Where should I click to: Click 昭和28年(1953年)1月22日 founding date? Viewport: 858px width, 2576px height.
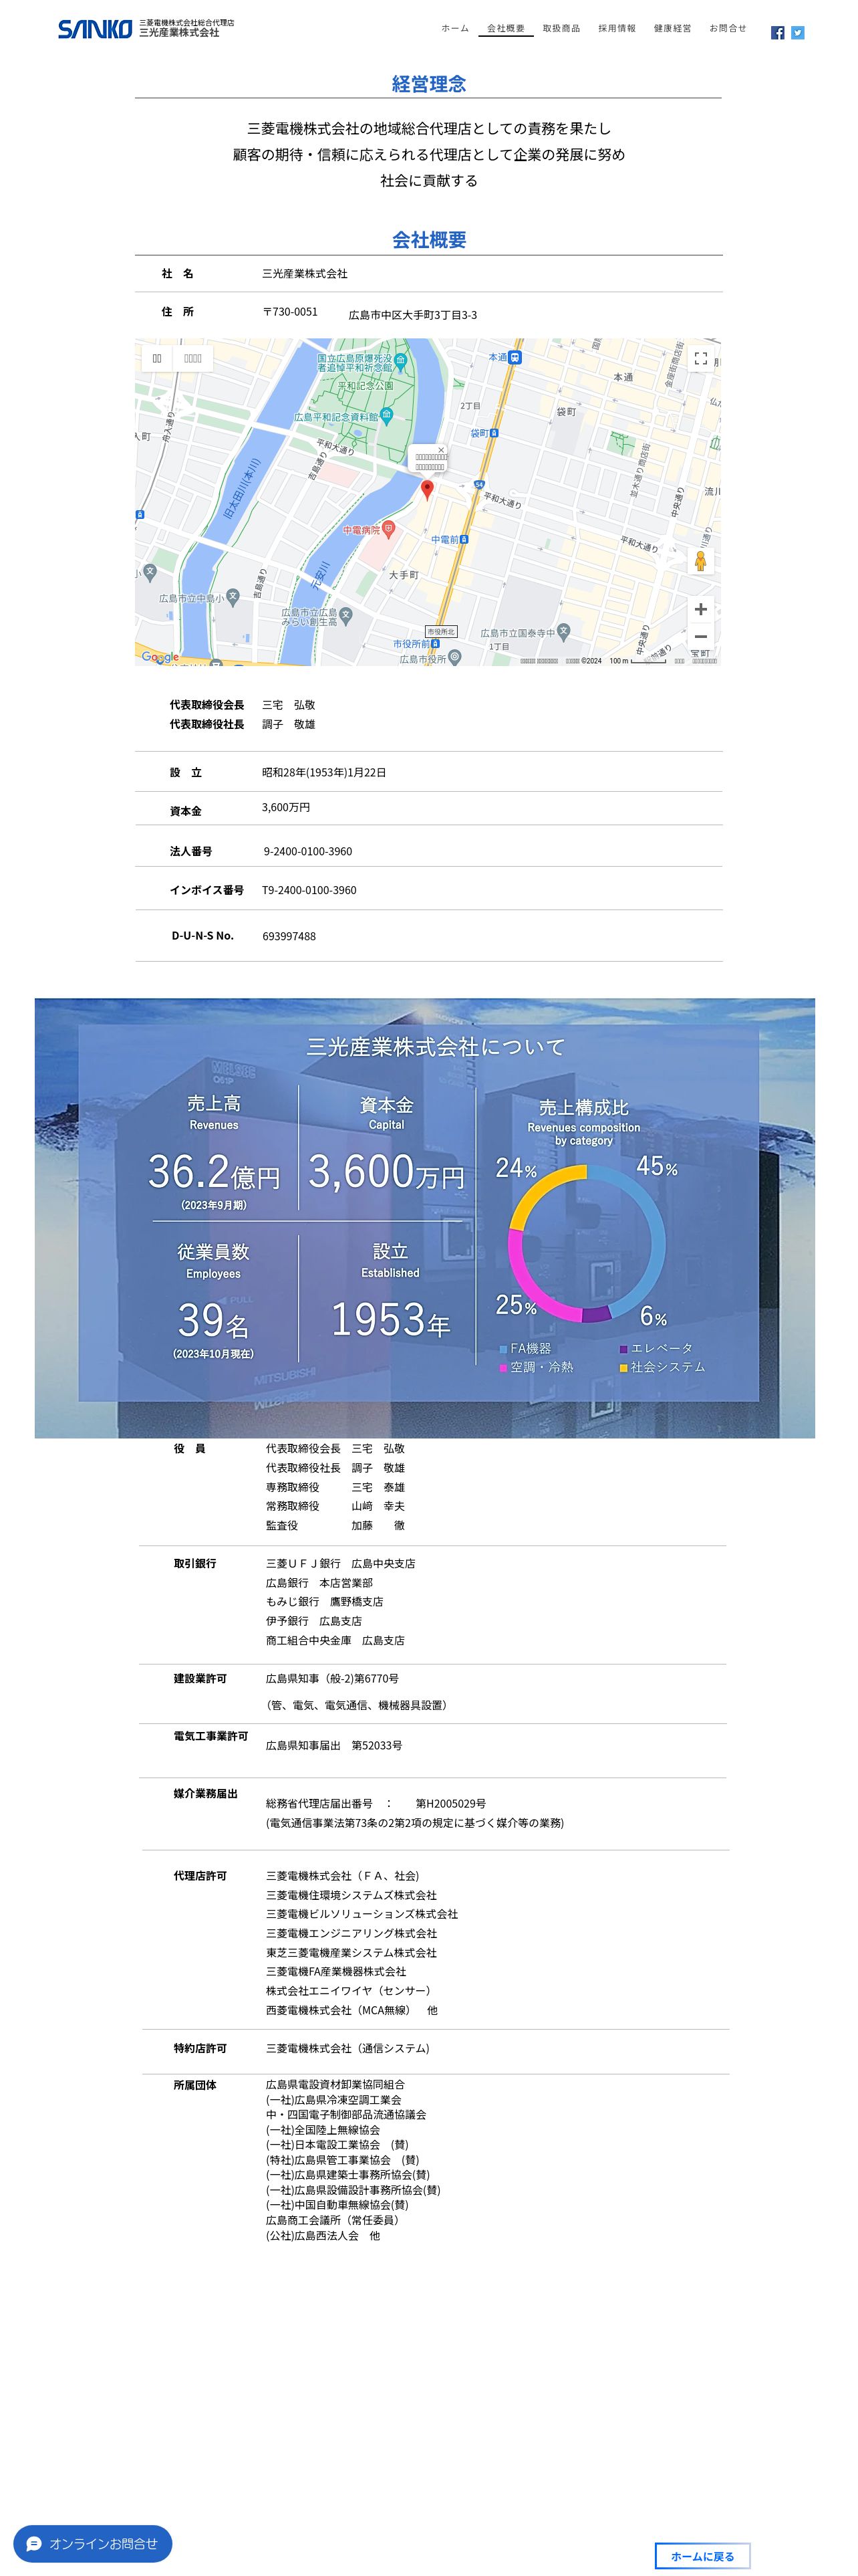pyautogui.click(x=323, y=772)
